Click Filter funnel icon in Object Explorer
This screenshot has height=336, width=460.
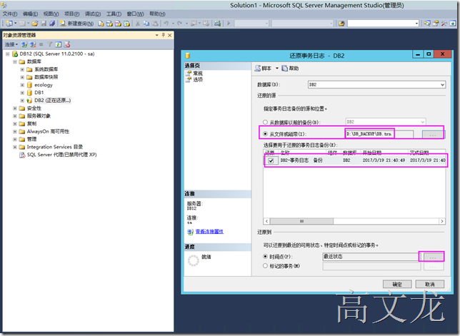point(49,44)
